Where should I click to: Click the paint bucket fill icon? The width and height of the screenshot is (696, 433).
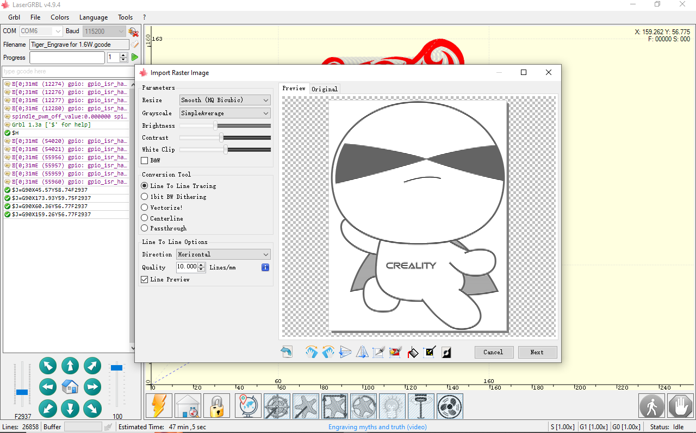coord(413,352)
